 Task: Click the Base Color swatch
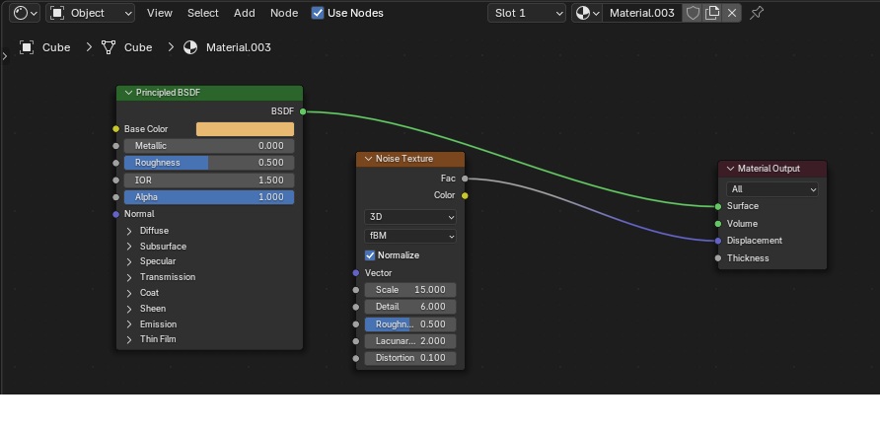point(245,129)
